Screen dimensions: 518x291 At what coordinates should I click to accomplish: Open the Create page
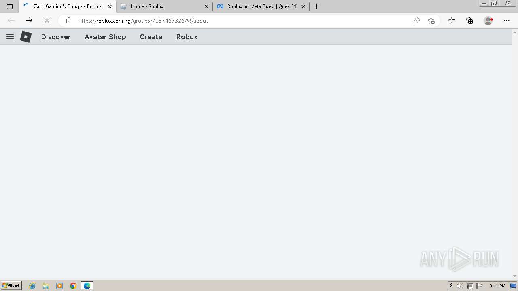[x=151, y=37]
